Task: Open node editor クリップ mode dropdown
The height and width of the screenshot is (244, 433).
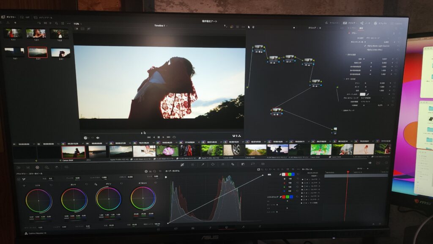Action: pyautogui.click(x=314, y=28)
